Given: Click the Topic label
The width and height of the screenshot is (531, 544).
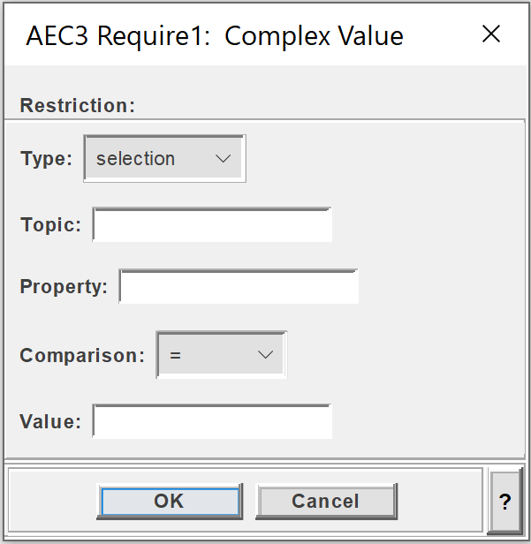Looking at the screenshot, I should tap(50, 224).
